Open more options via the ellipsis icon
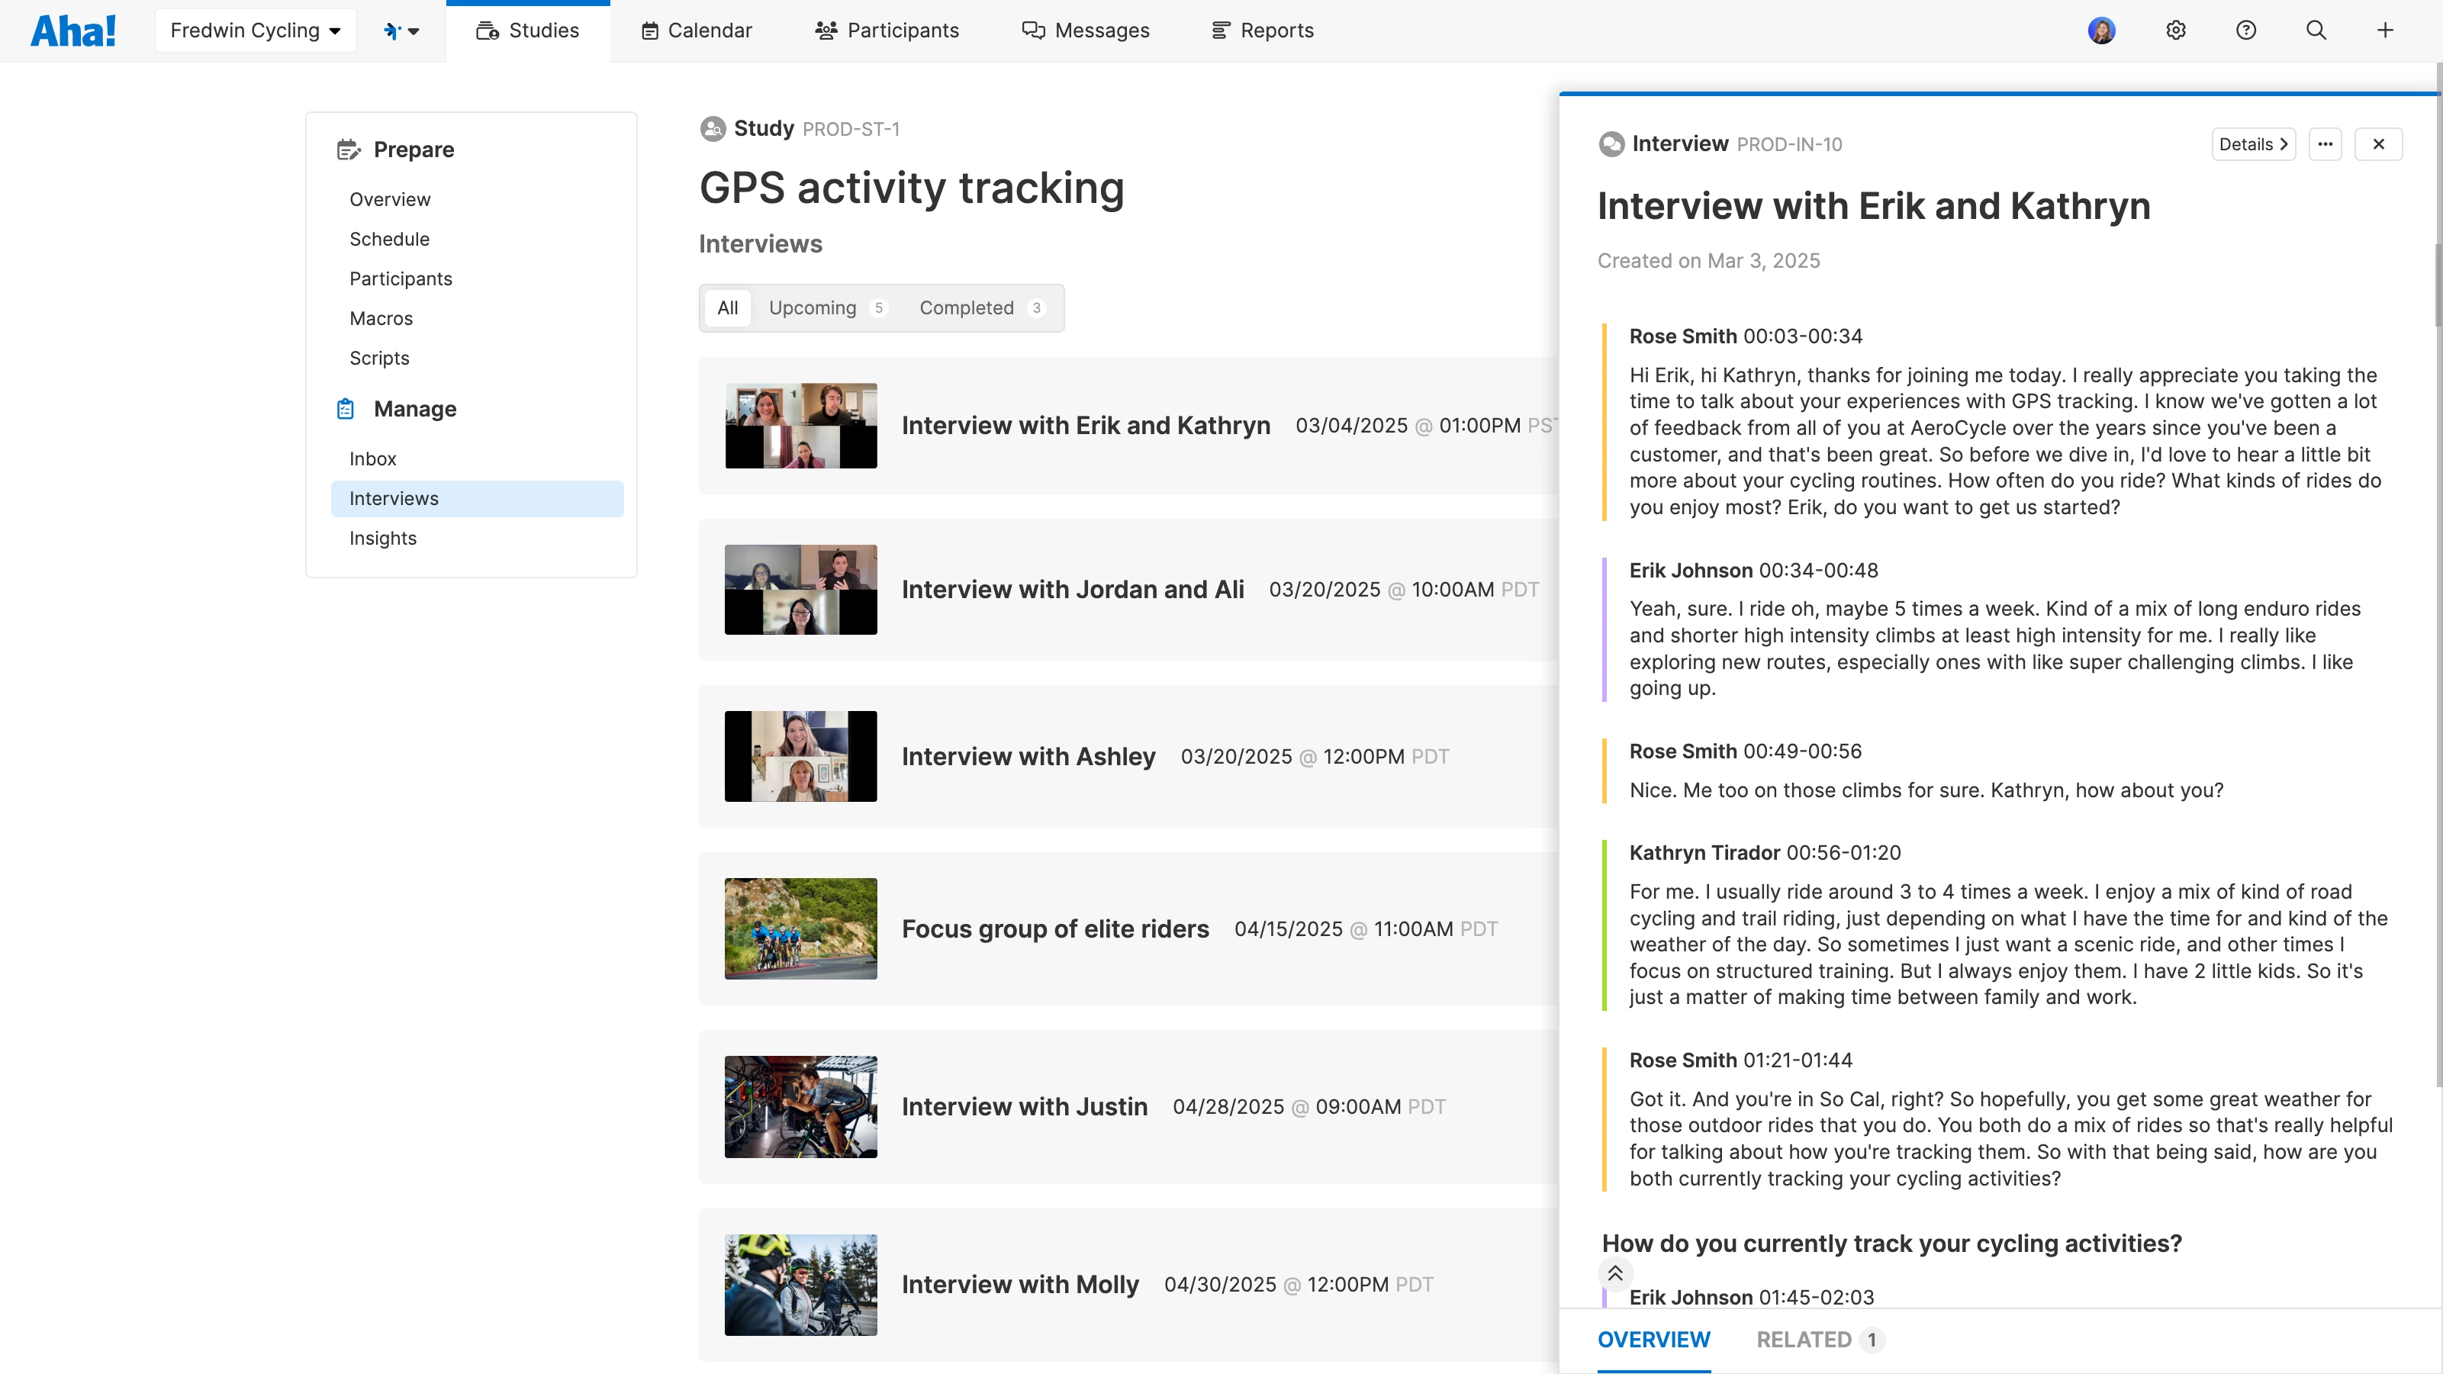This screenshot has width=2443, height=1374. 2326,143
